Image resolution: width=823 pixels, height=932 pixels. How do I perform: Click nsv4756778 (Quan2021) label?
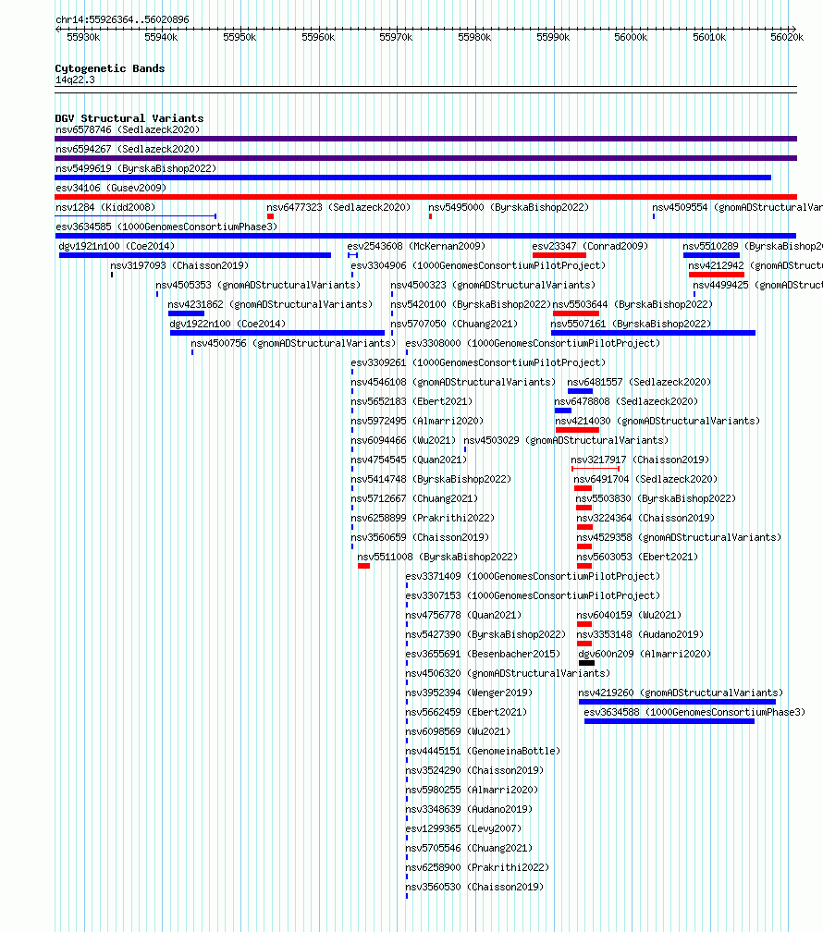pos(463,615)
